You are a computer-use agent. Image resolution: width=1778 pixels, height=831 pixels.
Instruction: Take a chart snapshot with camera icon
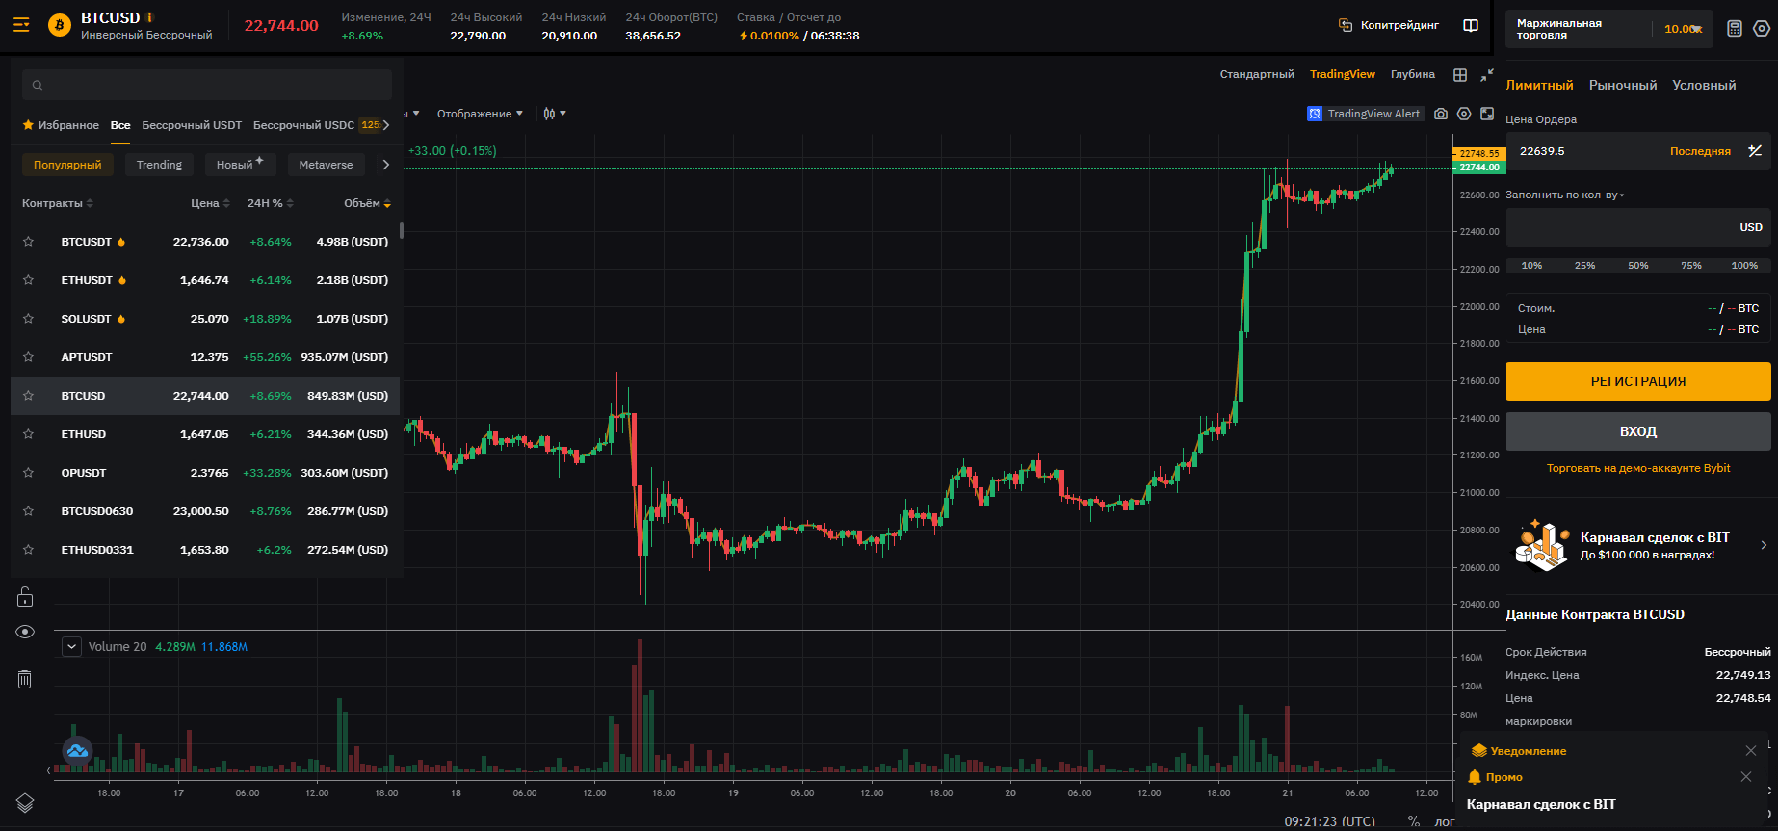1441,114
